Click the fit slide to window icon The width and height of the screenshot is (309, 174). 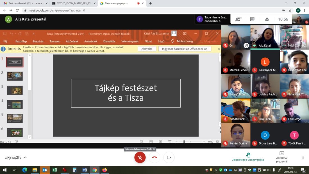tap(217, 142)
